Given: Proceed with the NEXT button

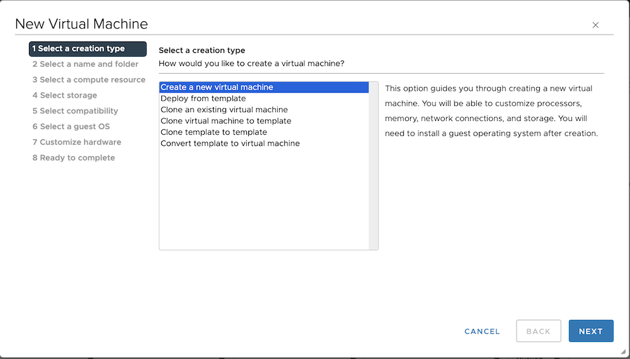Looking at the screenshot, I should pos(591,331).
